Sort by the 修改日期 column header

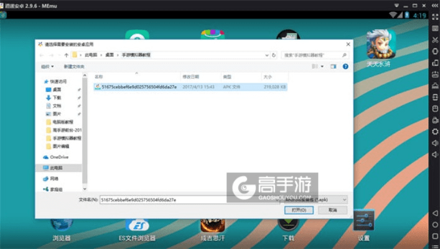click(191, 77)
